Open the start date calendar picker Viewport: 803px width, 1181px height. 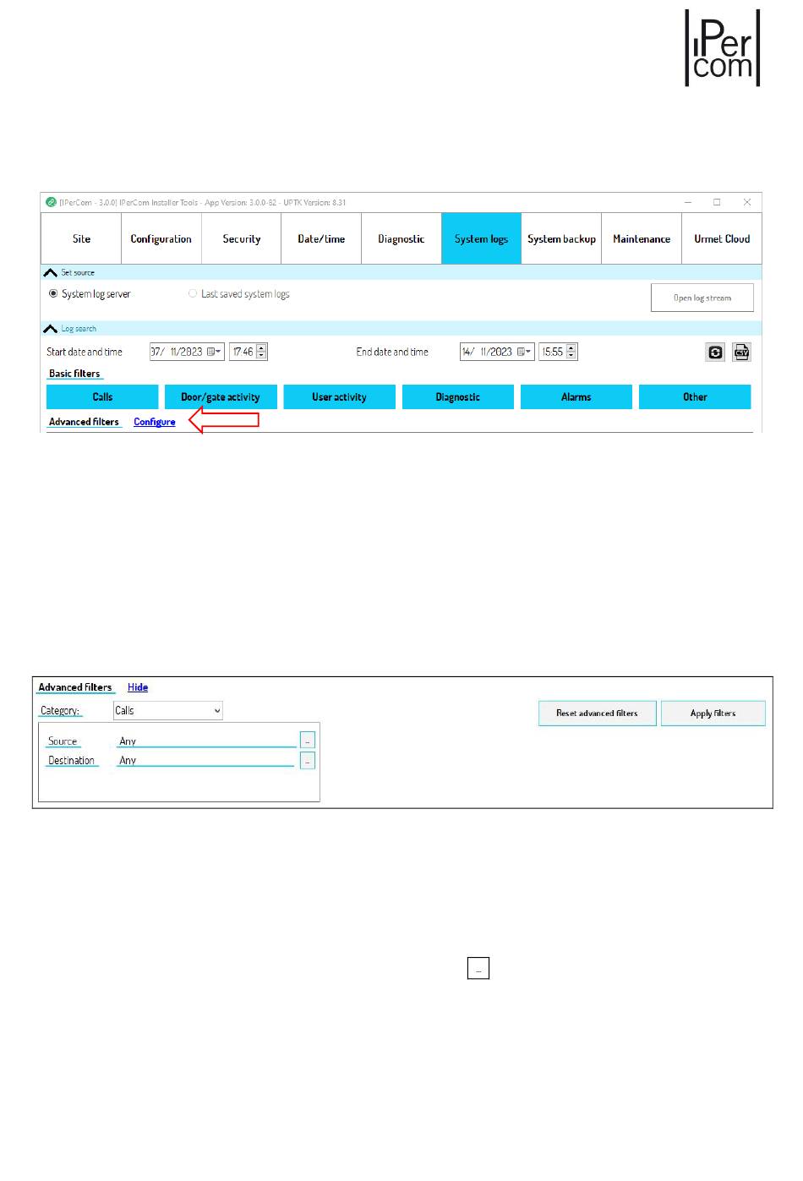[x=215, y=353]
